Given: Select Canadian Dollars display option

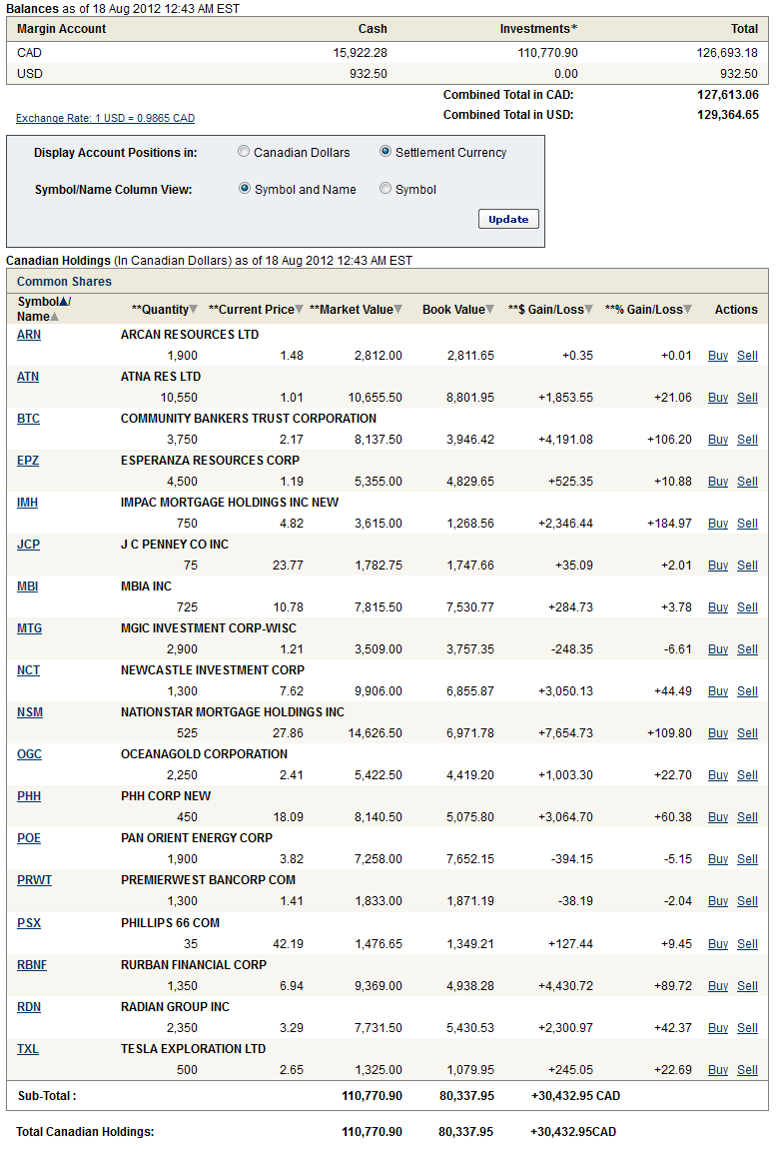Looking at the screenshot, I should (244, 152).
